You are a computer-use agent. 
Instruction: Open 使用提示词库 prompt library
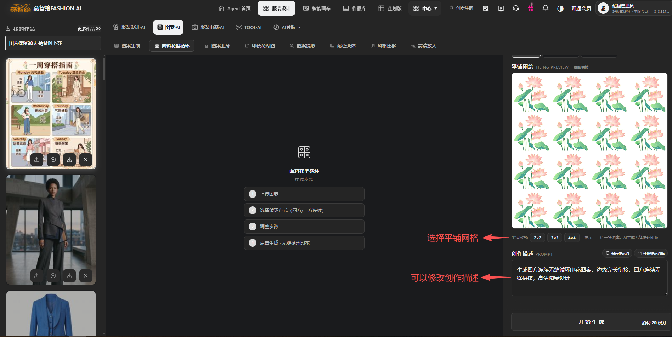point(651,253)
